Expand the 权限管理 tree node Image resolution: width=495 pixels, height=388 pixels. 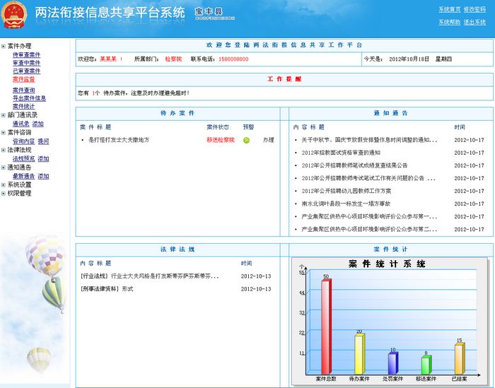coord(4,193)
